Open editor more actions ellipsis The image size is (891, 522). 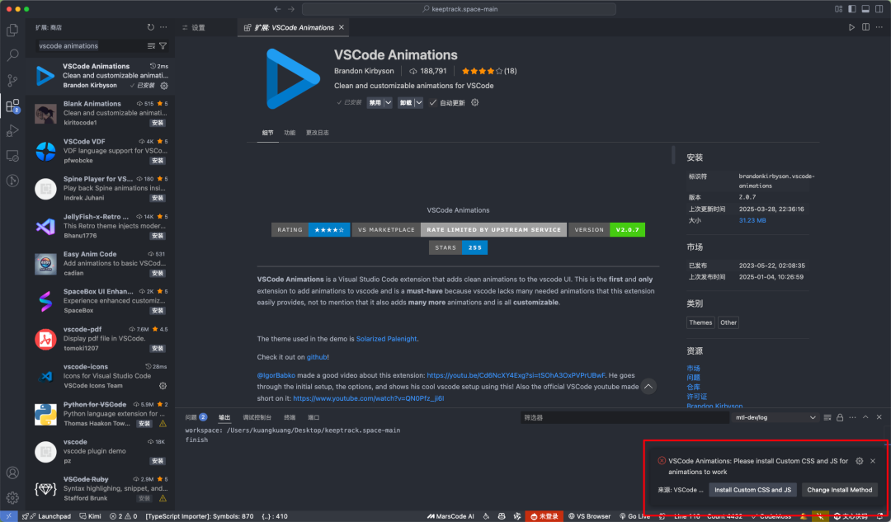pos(879,27)
